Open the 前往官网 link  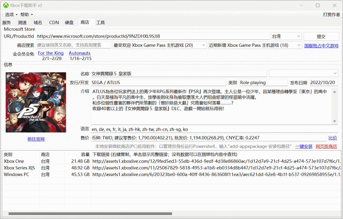coord(36,139)
